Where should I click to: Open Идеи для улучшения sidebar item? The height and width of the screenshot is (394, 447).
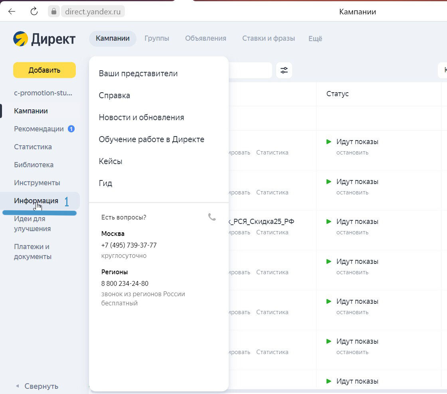32,224
